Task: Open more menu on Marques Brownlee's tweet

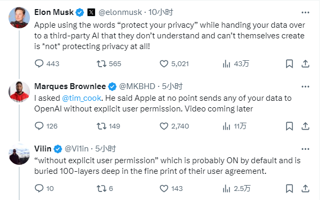Action: point(305,86)
